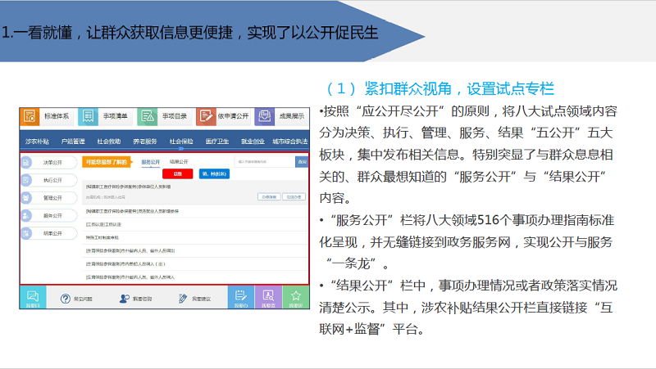
Task: Click the 我要评 star icon
Action: 295,298
